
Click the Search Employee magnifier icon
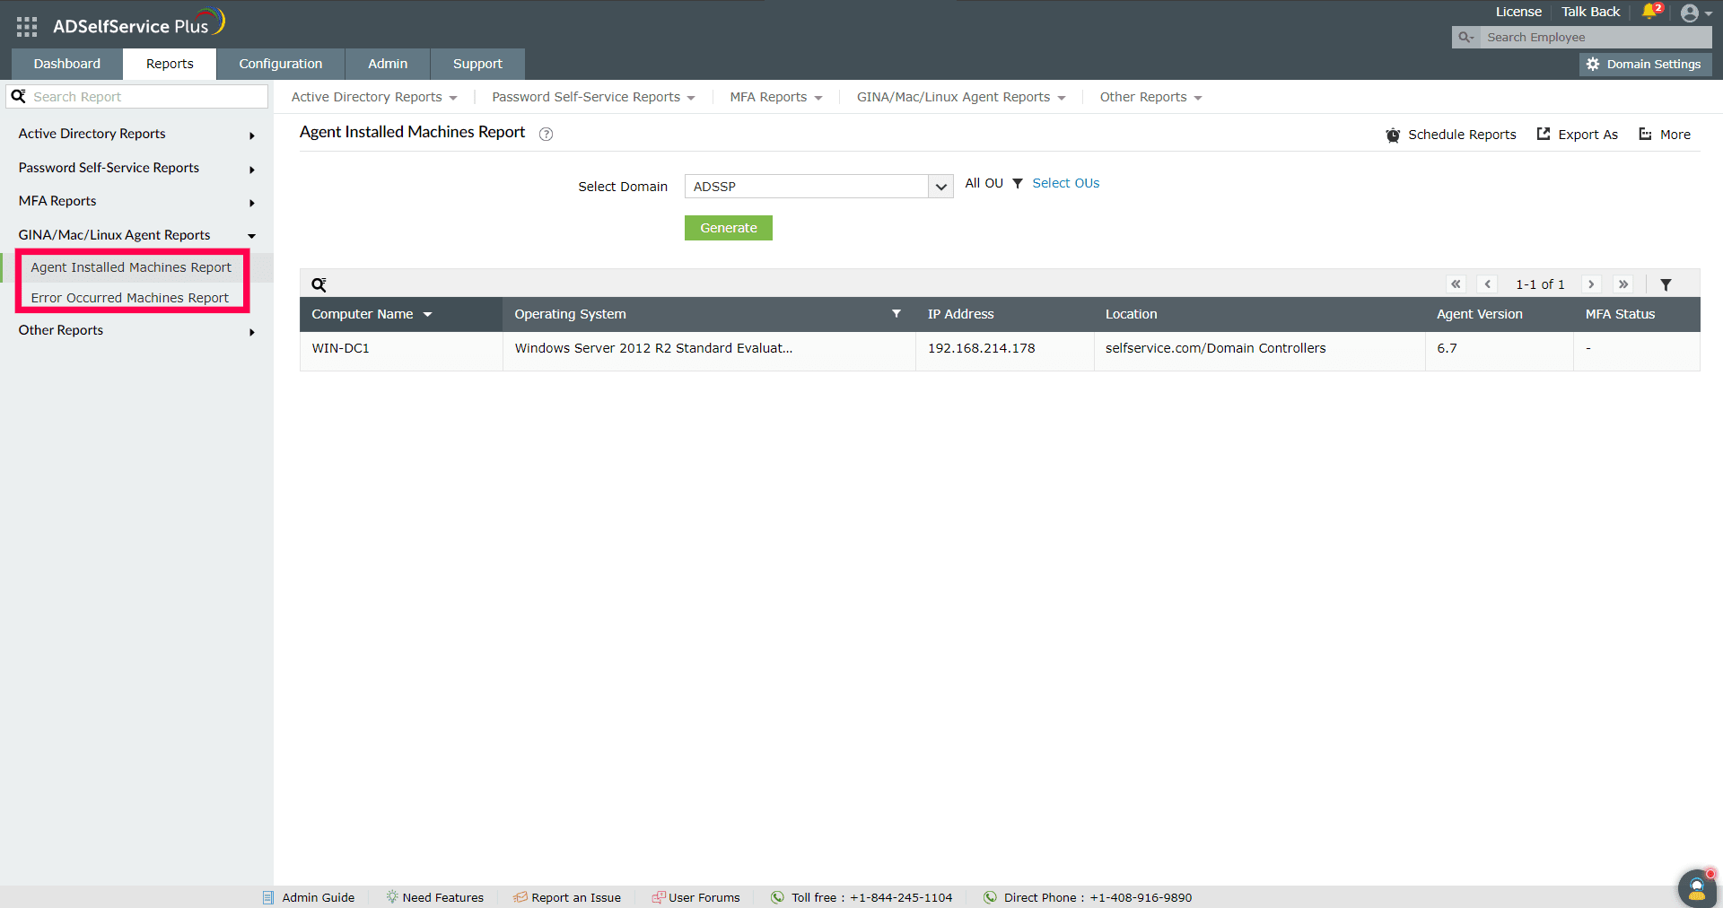(1465, 38)
